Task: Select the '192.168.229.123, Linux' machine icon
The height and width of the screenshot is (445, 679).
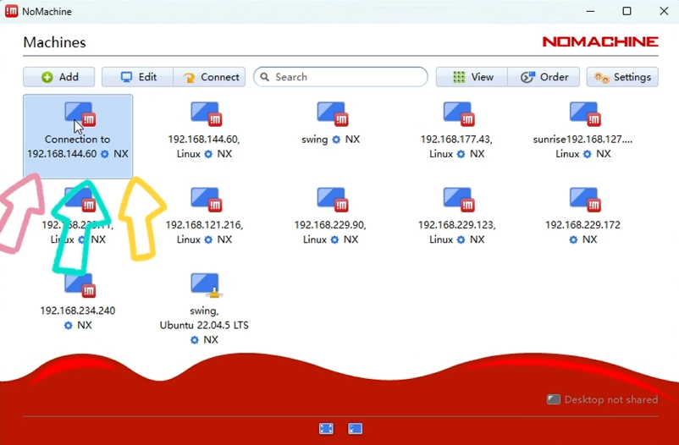Action: coord(459,200)
